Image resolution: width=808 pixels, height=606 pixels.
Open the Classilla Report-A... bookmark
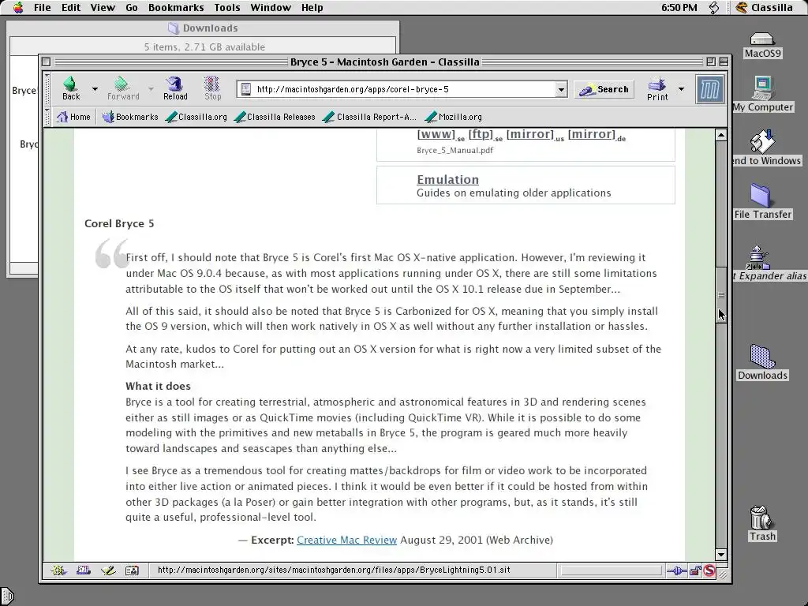click(x=369, y=117)
